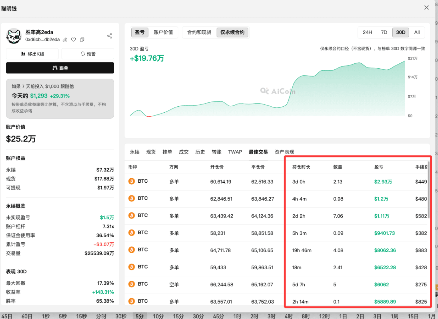Click the BTC icon in the 63,557.01 row
Image resolution: width=438 pixels, height=319 pixels.
pos(131,301)
